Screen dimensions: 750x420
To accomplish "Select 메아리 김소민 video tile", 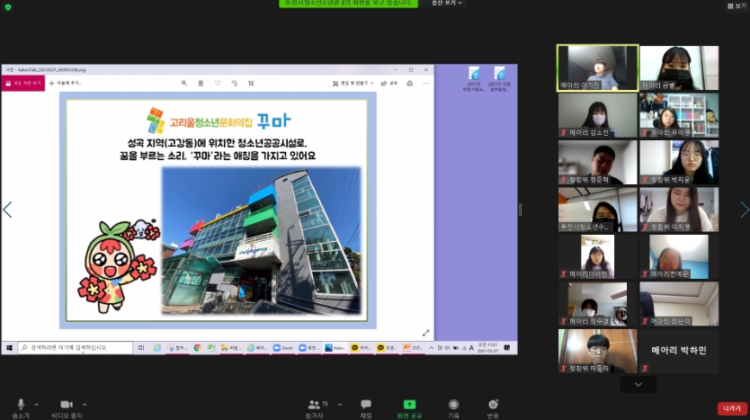I will click(x=597, y=115).
